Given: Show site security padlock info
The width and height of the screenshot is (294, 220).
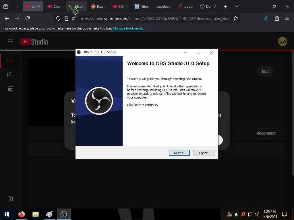Looking at the screenshot, I should (x=66, y=18).
